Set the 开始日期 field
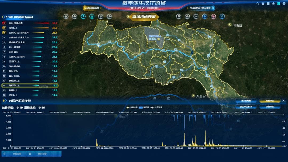The width and height of the screenshot is (288, 162). tap(17, 154)
